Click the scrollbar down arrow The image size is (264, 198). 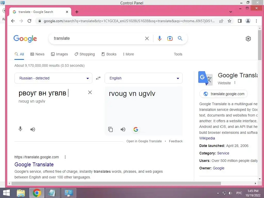[259, 179]
